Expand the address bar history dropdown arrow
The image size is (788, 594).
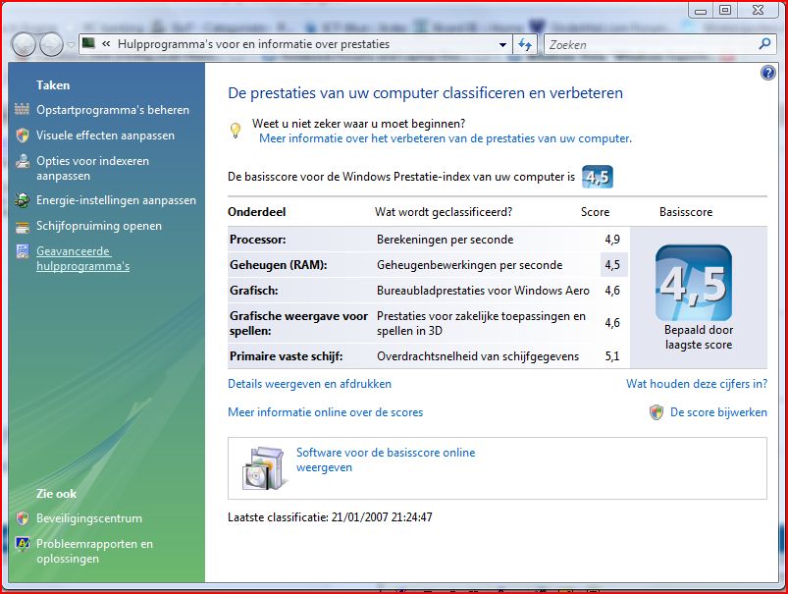[502, 45]
